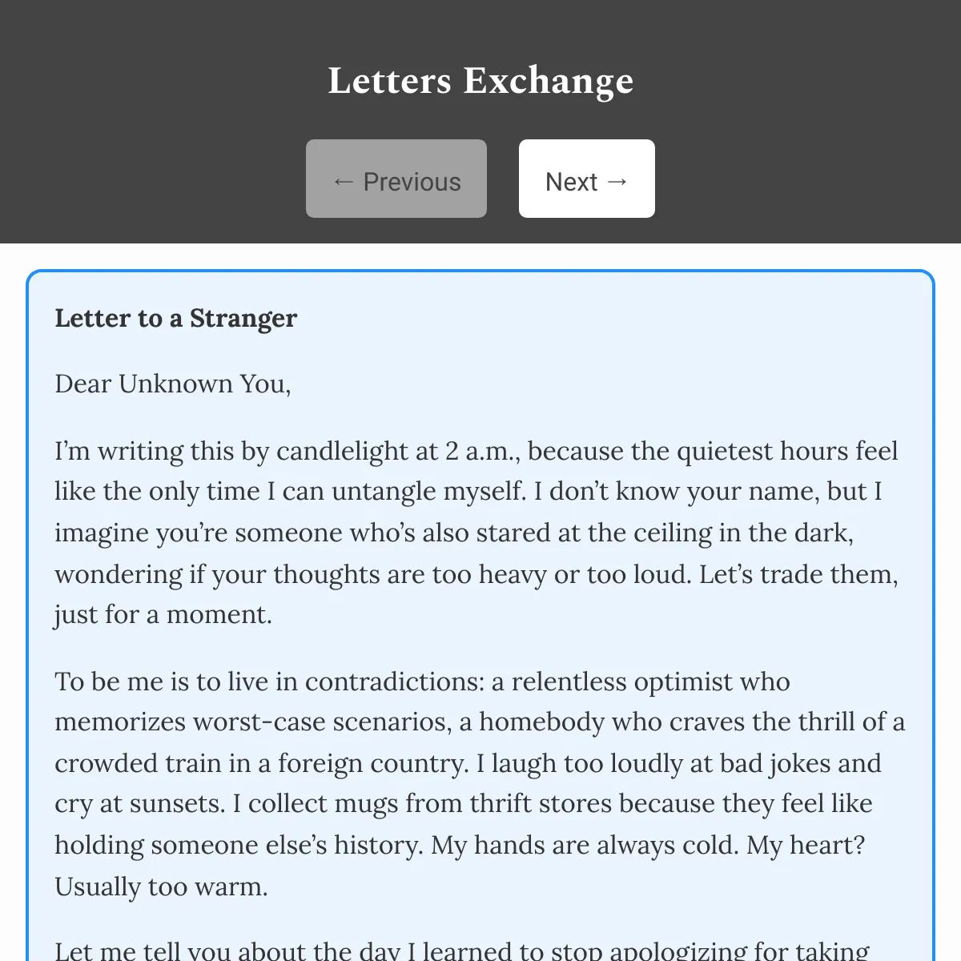
Task: Click the word 'Stranger' in the letter heading
Action: coord(243,318)
